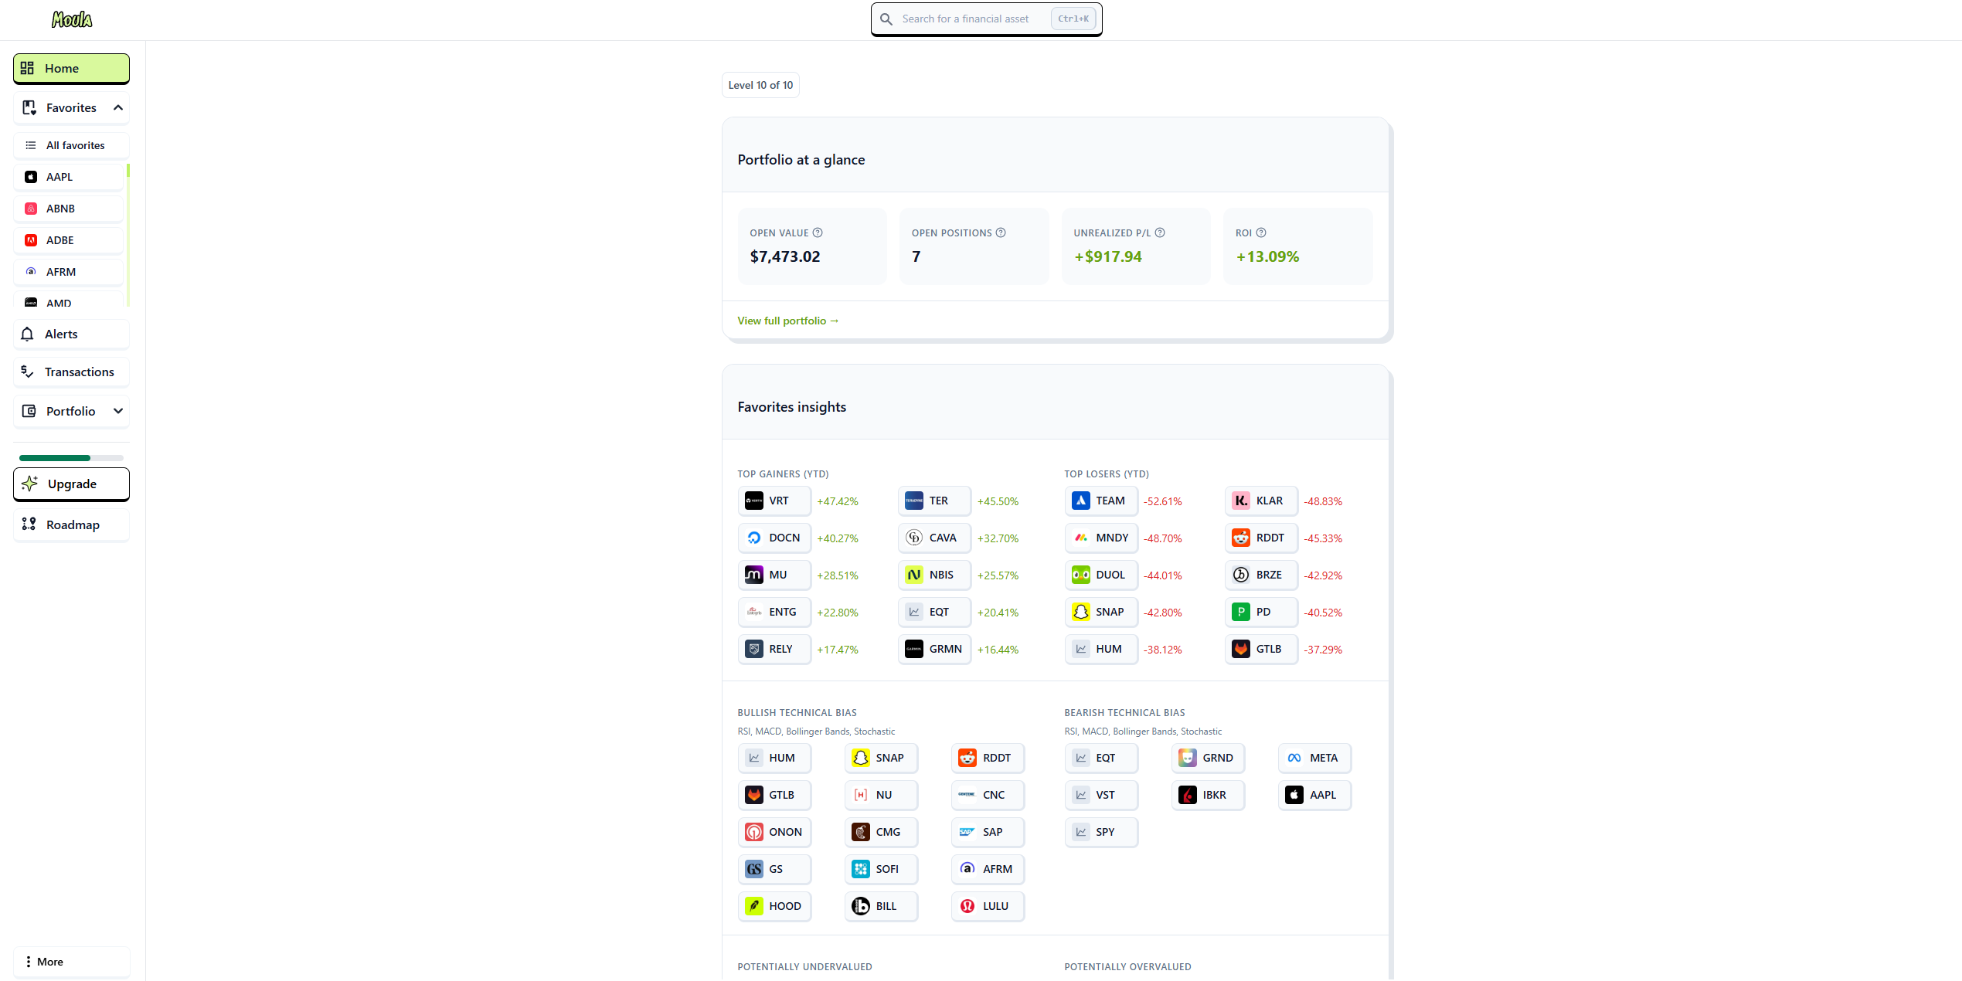Click the ABNB logo in sidebar
The width and height of the screenshot is (1962, 981).
(x=31, y=209)
